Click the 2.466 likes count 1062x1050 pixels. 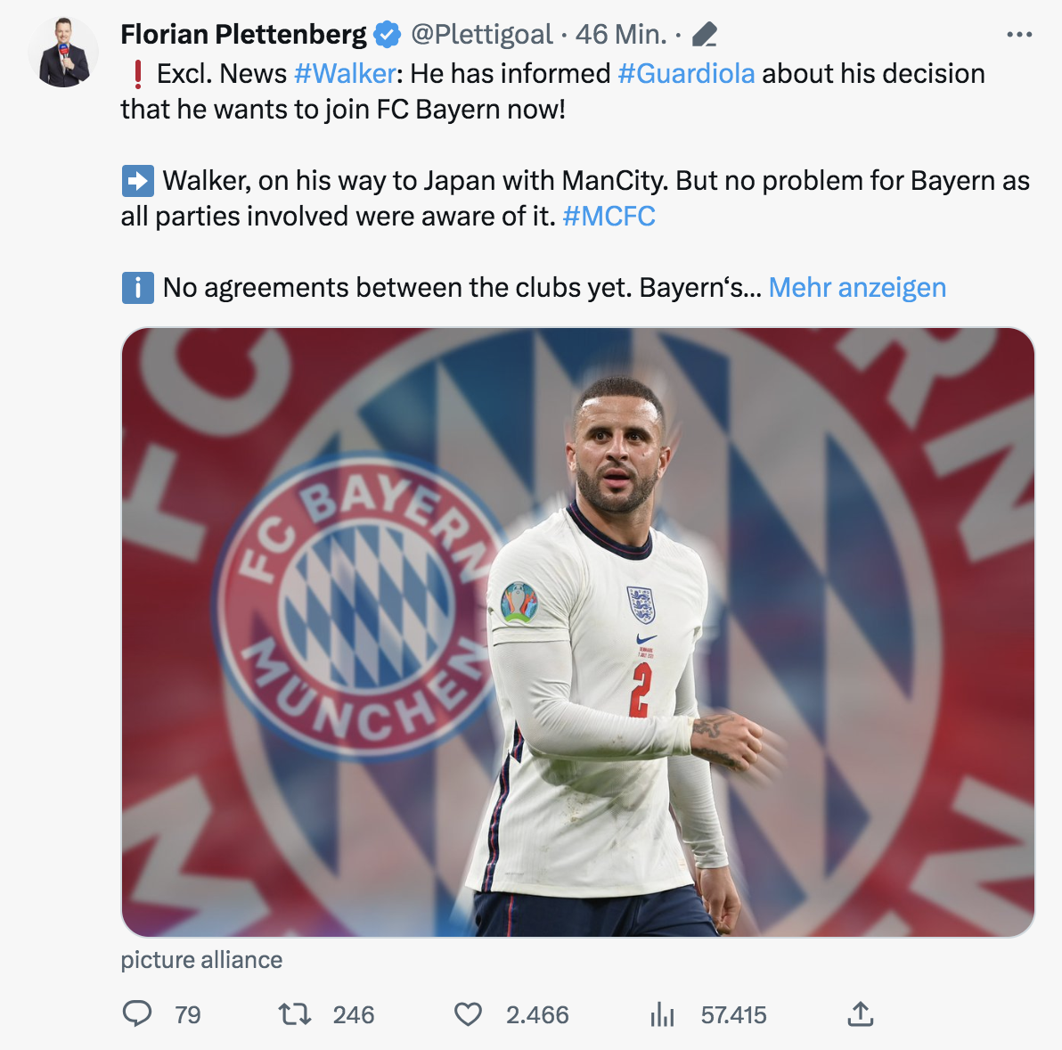pos(537,1015)
